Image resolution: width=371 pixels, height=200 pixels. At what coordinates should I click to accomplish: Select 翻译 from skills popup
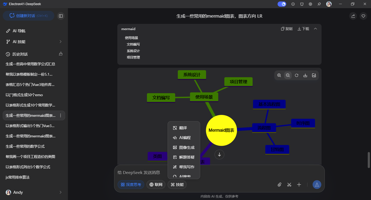click(184, 128)
